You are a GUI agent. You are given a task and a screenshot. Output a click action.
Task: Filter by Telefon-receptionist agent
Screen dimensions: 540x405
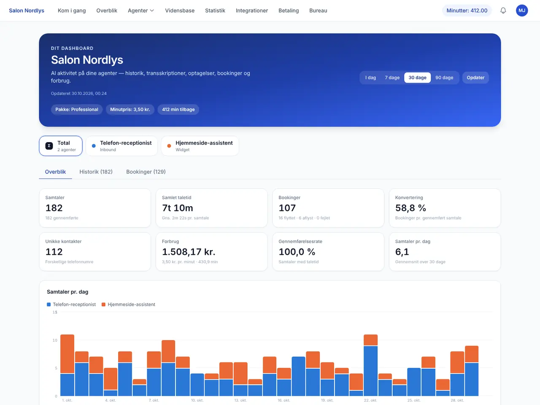121,146
